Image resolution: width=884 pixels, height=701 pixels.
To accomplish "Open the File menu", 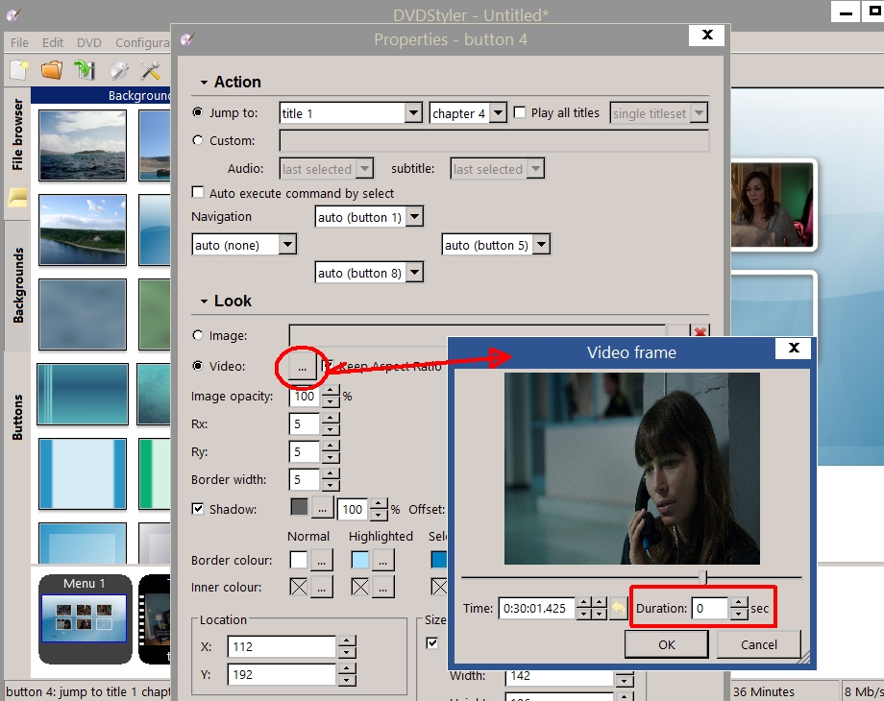I will point(19,42).
